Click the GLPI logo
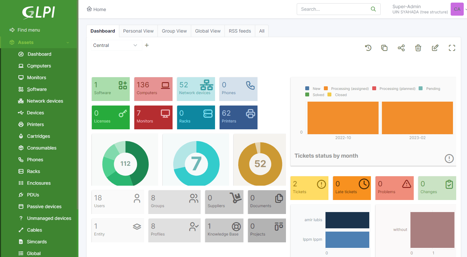 pos(39,12)
